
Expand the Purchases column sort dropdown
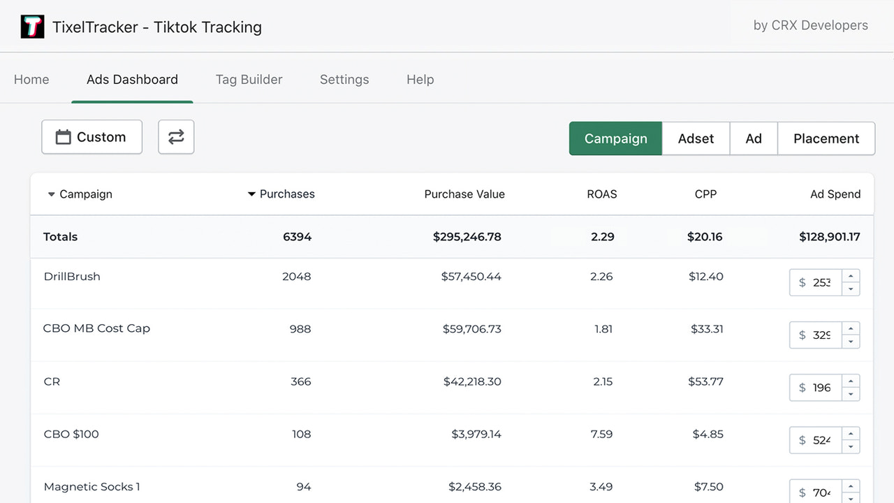tap(251, 194)
